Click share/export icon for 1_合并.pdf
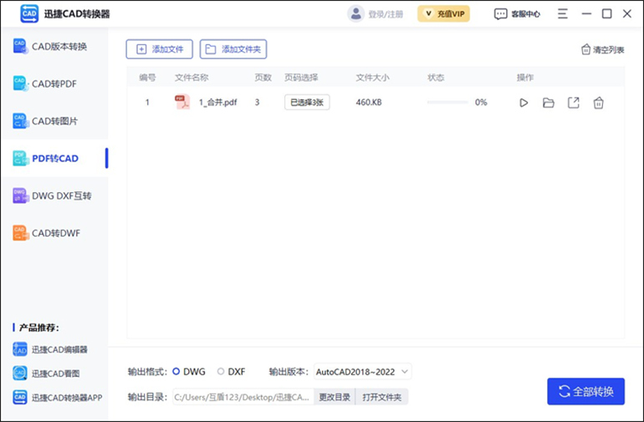 point(574,103)
